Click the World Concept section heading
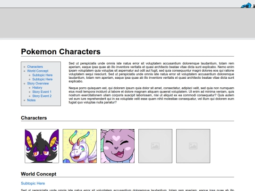This screenshot has height=191, width=255. (x=39, y=174)
